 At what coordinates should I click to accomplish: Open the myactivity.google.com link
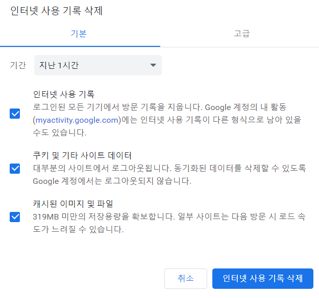coord(77,120)
